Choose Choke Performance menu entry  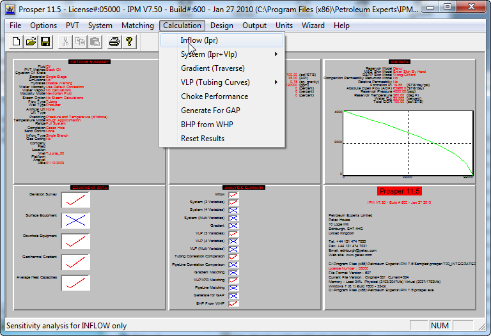pos(222,96)
